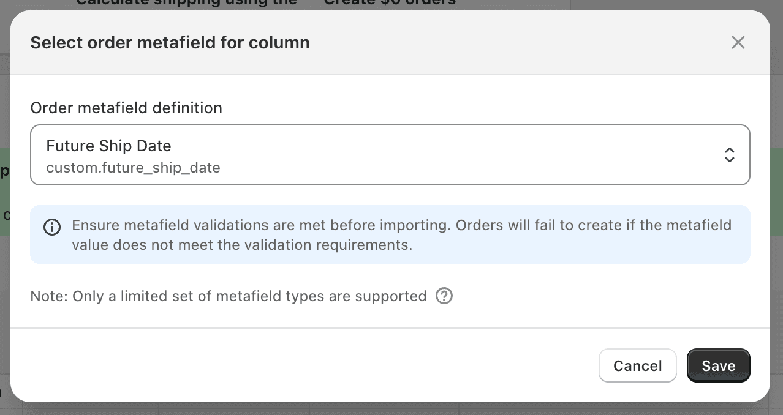The height and width of the screenshot is (415, 783).
Task: Click 'Calculate shipping using the' background text
Action: tap(186, 3)
